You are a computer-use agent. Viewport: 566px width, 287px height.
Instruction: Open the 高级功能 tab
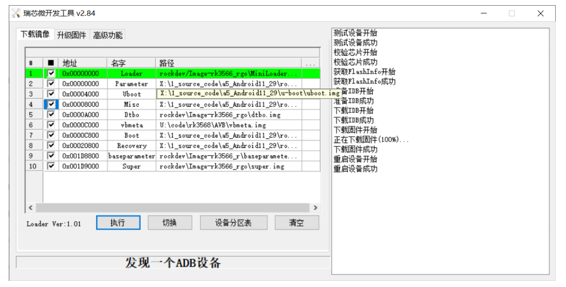[108, 35]
